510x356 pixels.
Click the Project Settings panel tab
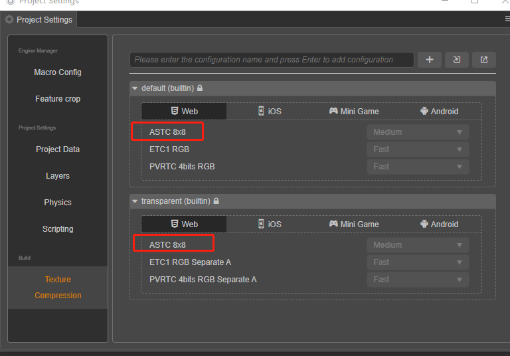tap(39, 19)
